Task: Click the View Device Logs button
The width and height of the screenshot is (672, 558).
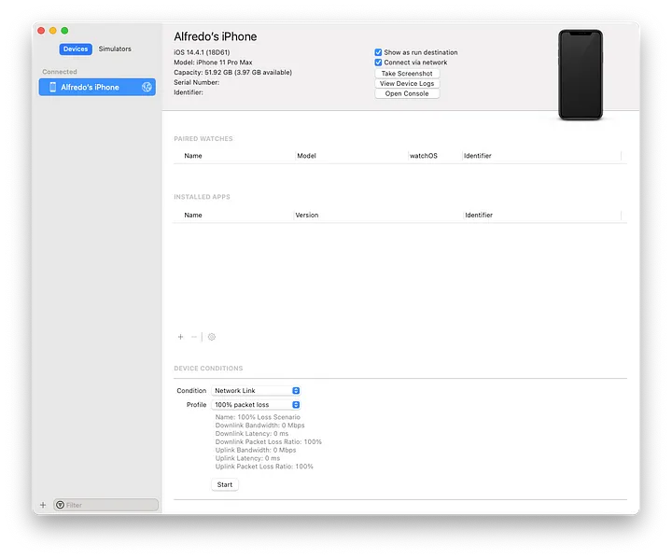Action: point(407,84)
